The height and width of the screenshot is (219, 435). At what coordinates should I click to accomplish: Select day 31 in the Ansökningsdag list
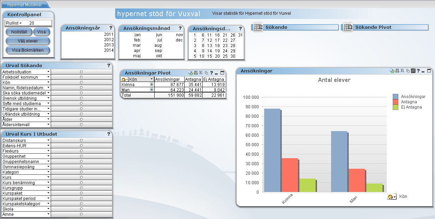[240, 35]
